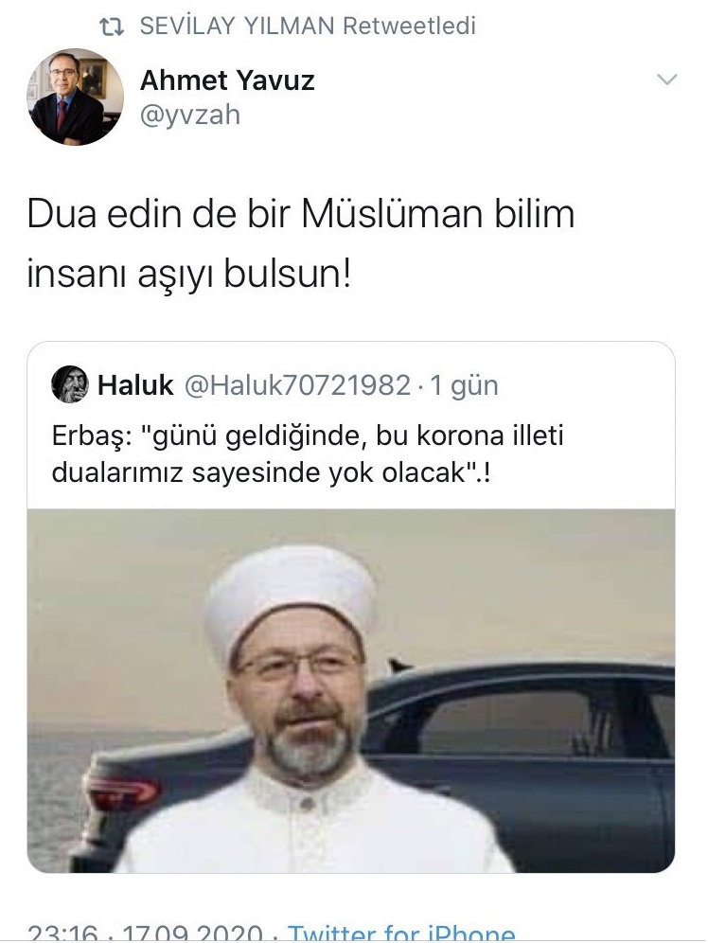Viewport: 708px width, 943px height.
Task: Click the retweet icon beside SEVİLAY YILMAN
Action: 112,27
